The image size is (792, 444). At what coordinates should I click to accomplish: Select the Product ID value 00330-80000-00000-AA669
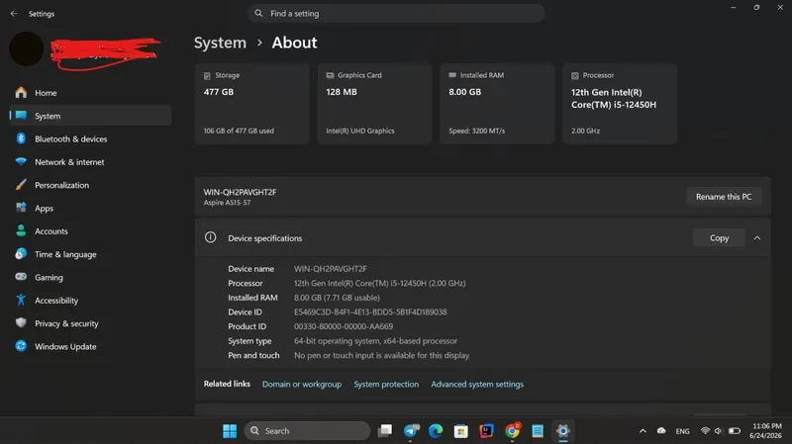(344, 327)
